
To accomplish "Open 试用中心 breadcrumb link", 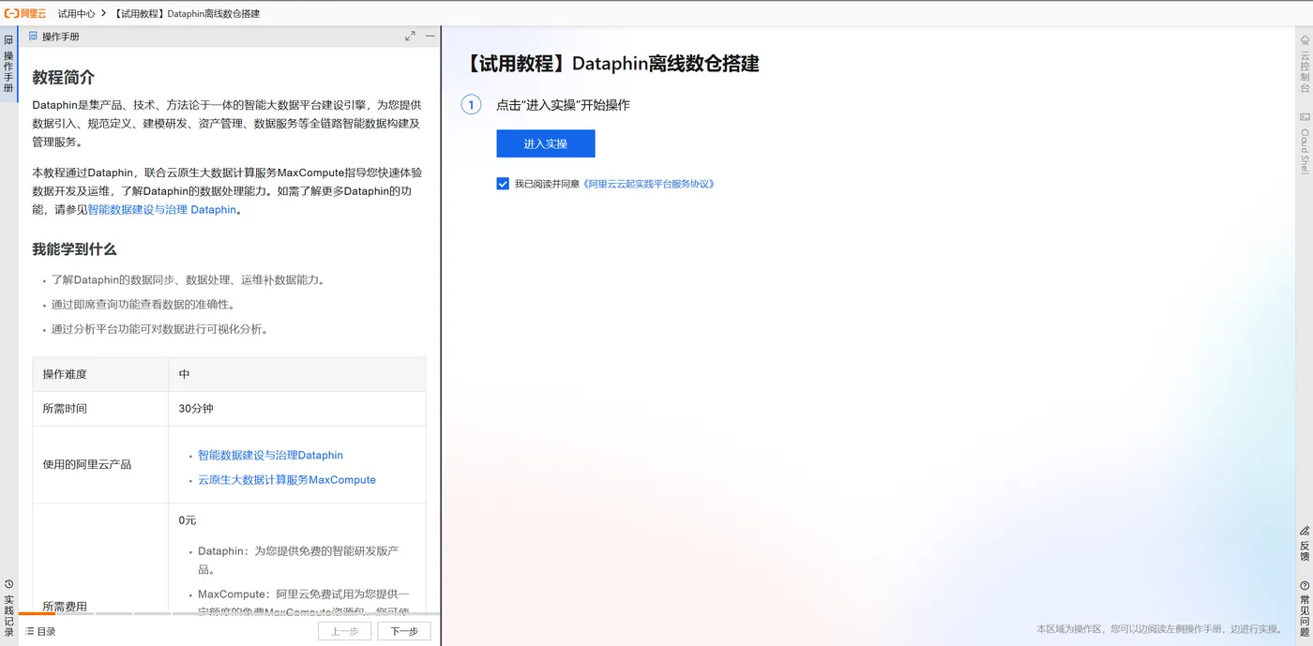I will pos(76,14).
